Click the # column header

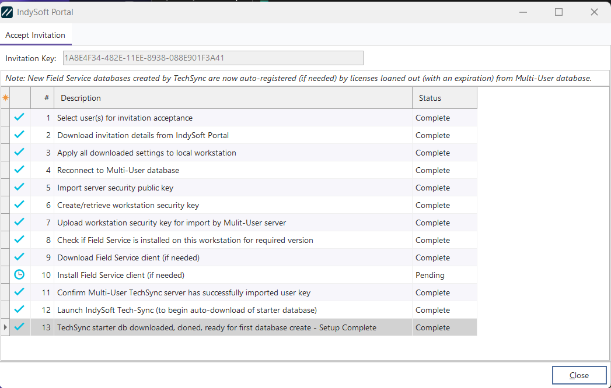[43, 98]
